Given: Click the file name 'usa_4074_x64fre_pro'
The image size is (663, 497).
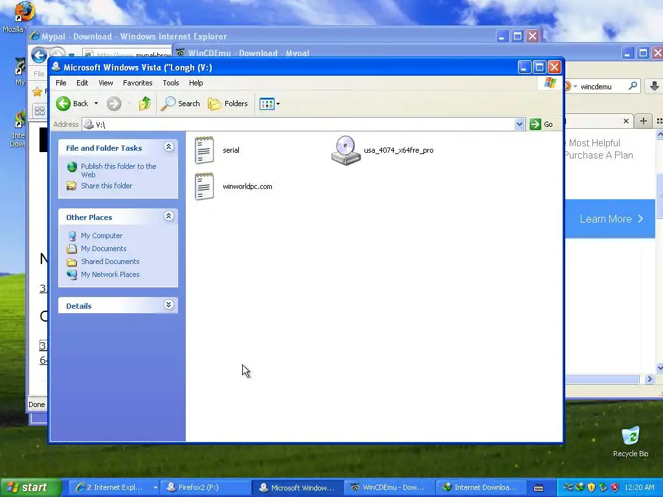Looking at the screenshot, I should coord(398,150).
